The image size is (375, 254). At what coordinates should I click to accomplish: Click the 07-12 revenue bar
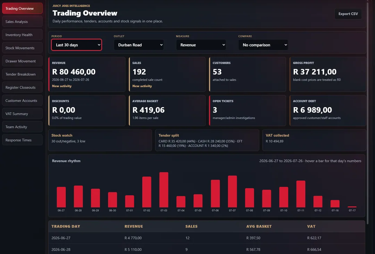point(318,202)
